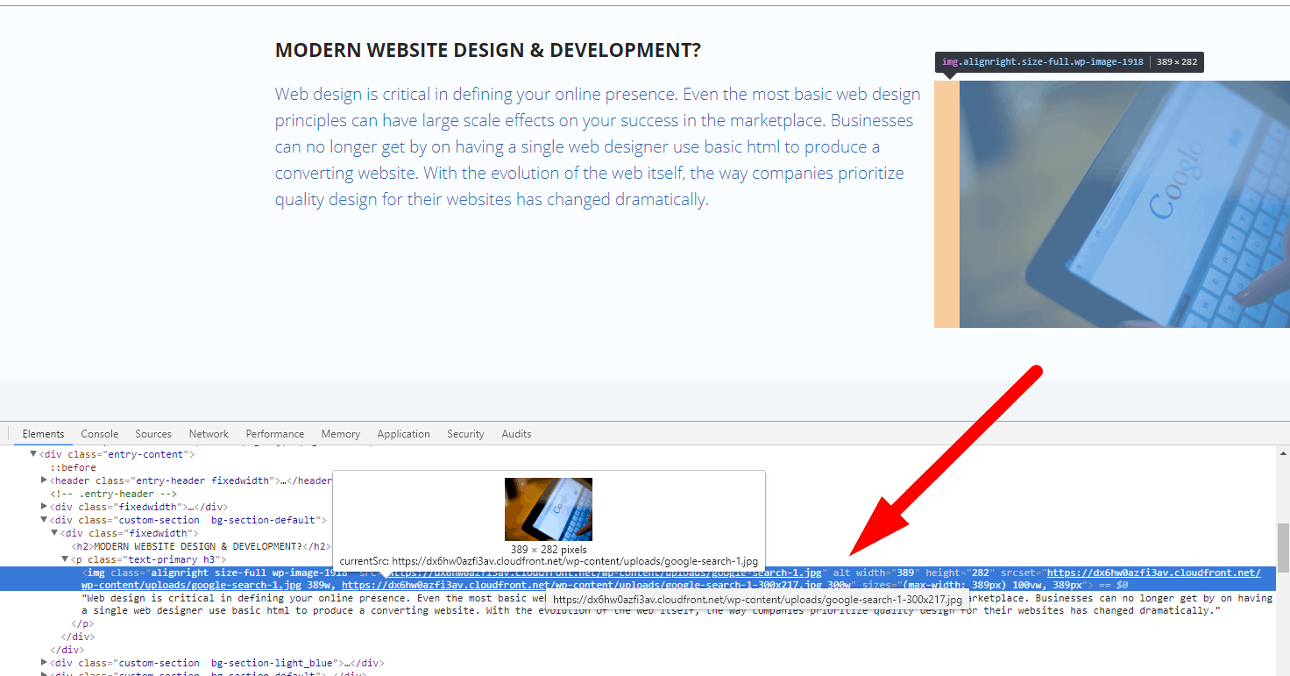This screenshot has width=1290, height=676.
Task: Switch to the Sources tab
Action: coord(153,433)
